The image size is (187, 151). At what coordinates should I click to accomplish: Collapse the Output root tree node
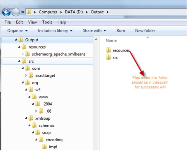tap(16, 40)
